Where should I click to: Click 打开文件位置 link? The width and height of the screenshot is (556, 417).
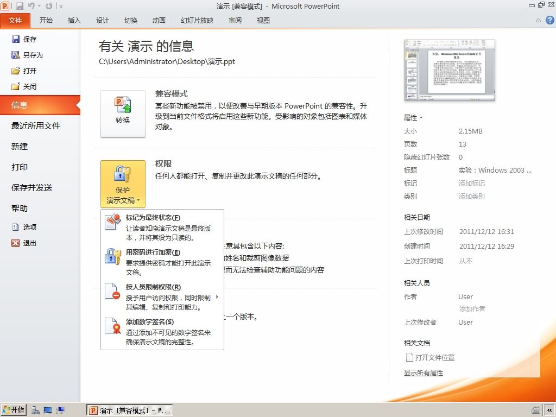coord(430,357)
